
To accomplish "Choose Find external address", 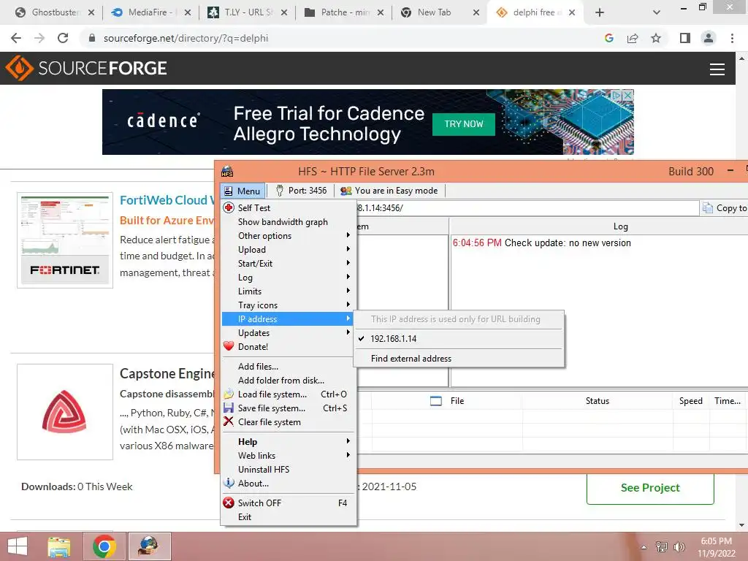I will coord(459,358).
